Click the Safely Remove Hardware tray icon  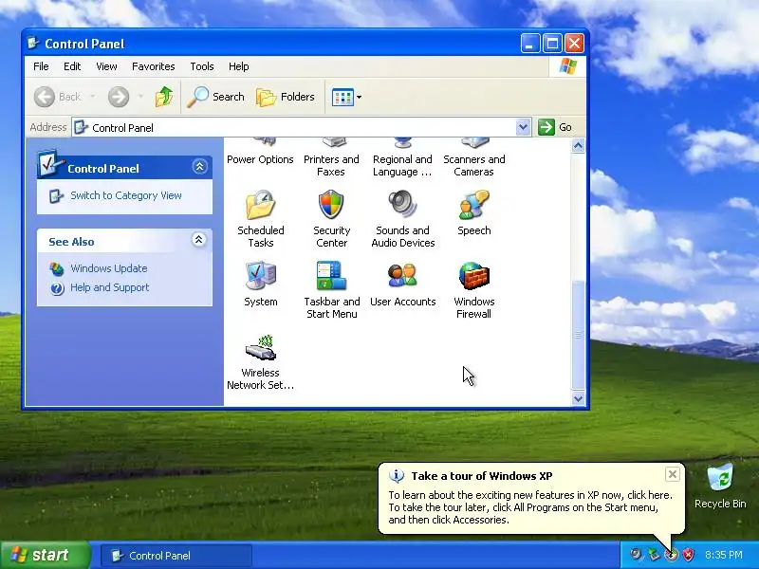[654, 555]
